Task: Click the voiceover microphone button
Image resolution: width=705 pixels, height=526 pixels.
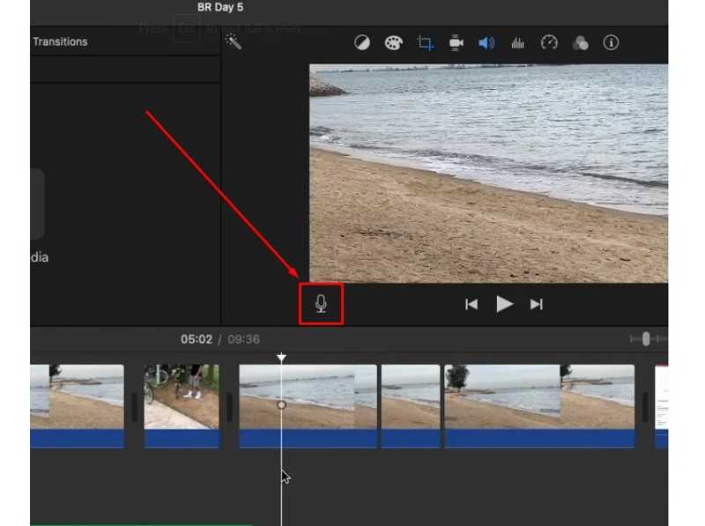Action: 321,304
